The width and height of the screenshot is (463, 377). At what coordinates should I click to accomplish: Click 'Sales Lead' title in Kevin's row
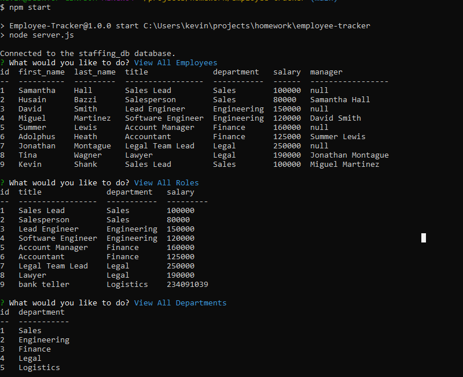[148, 165]
